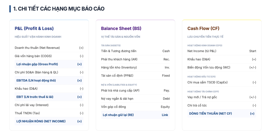Click the P&L (Profit & Loss) card title
Image resolution: width=269 pixels, height=140 pixels.
[x=34, y=28]
